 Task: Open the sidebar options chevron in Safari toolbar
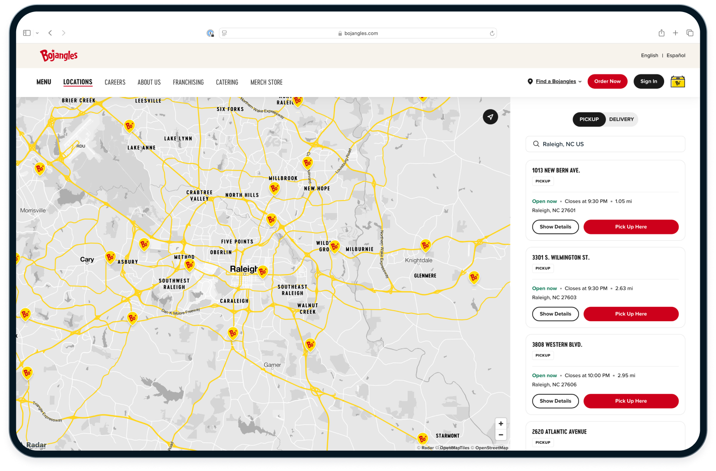37,33
